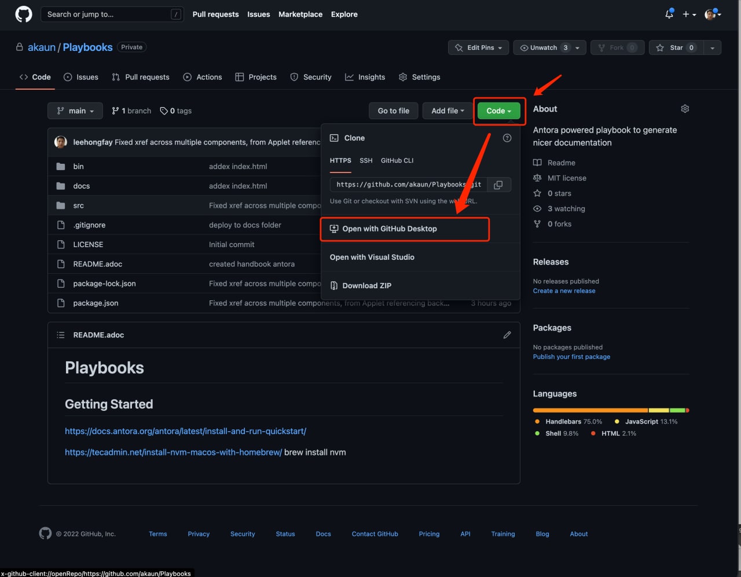741x577 pixels.
Task: View the 1 branch link
Action: click(131, 111)
